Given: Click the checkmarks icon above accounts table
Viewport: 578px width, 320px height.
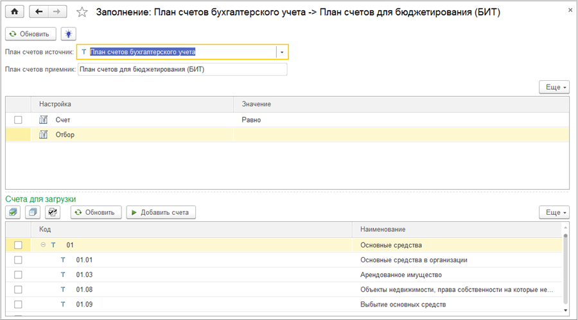Looking at the screenshot, I should 54,212.
